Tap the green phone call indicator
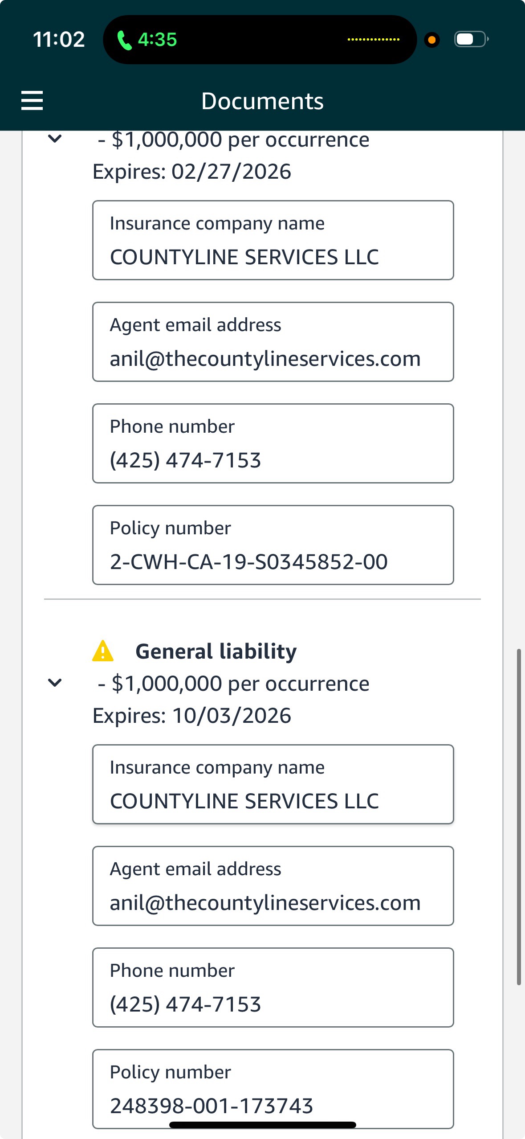Image resolution: width=525 pixels, height=1139 pixels. tap(124, 40)
